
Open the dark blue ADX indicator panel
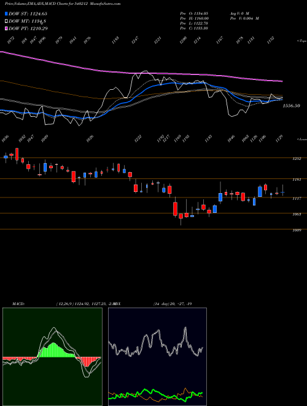[157, 357]
